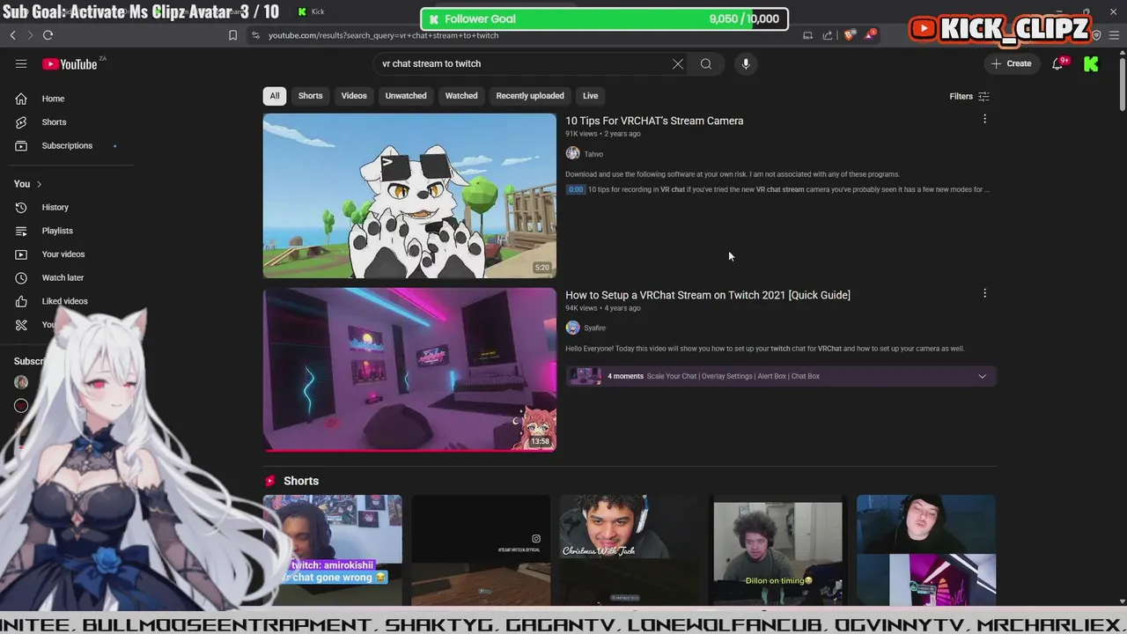Screen dimensions: 1127x634
Task: Go back in browser history
Action: pyautogui.click(x=13, y=35)
